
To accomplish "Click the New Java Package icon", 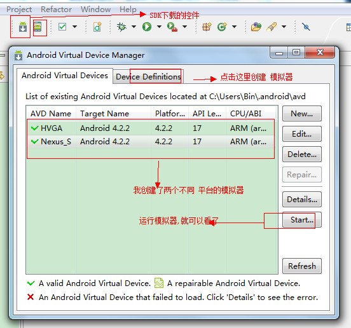I will coord(207,27).
